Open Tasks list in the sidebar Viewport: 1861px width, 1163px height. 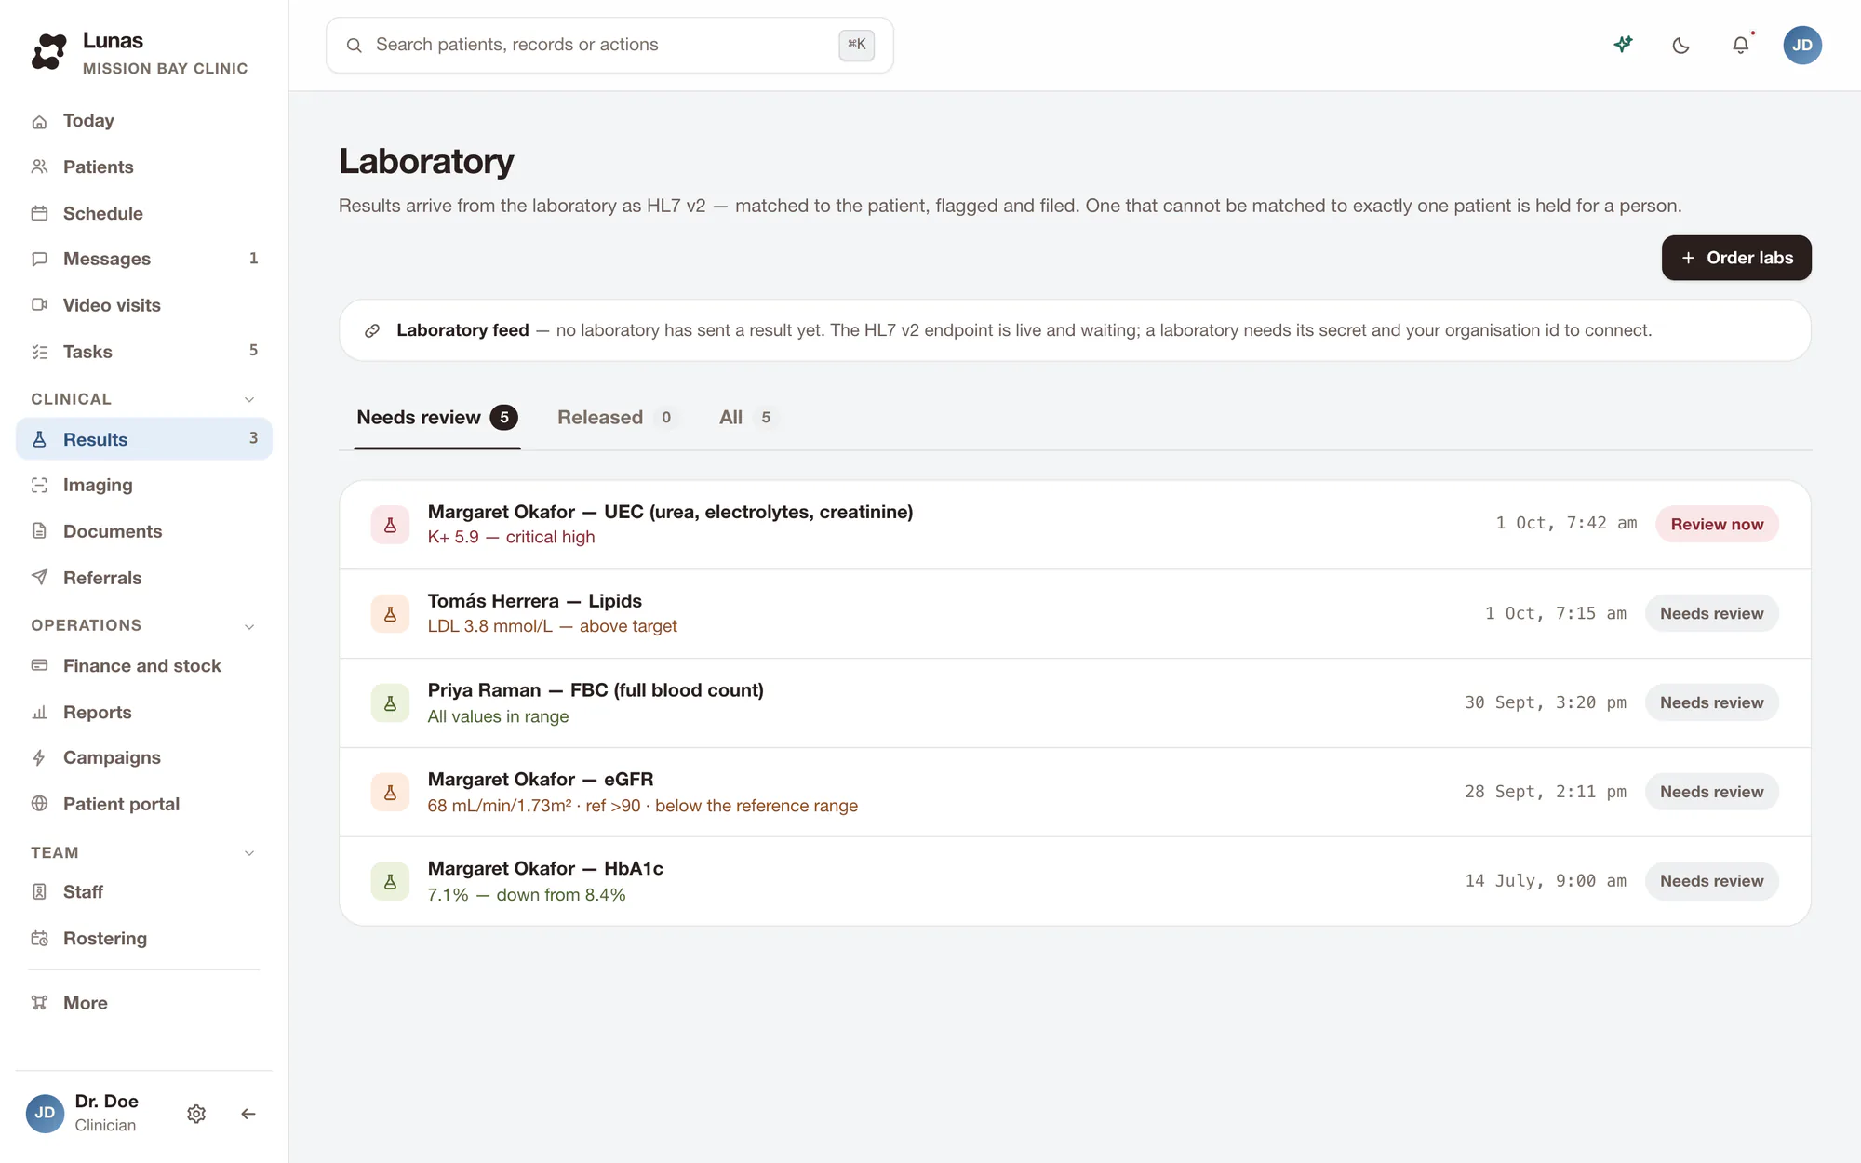[144, 352]
